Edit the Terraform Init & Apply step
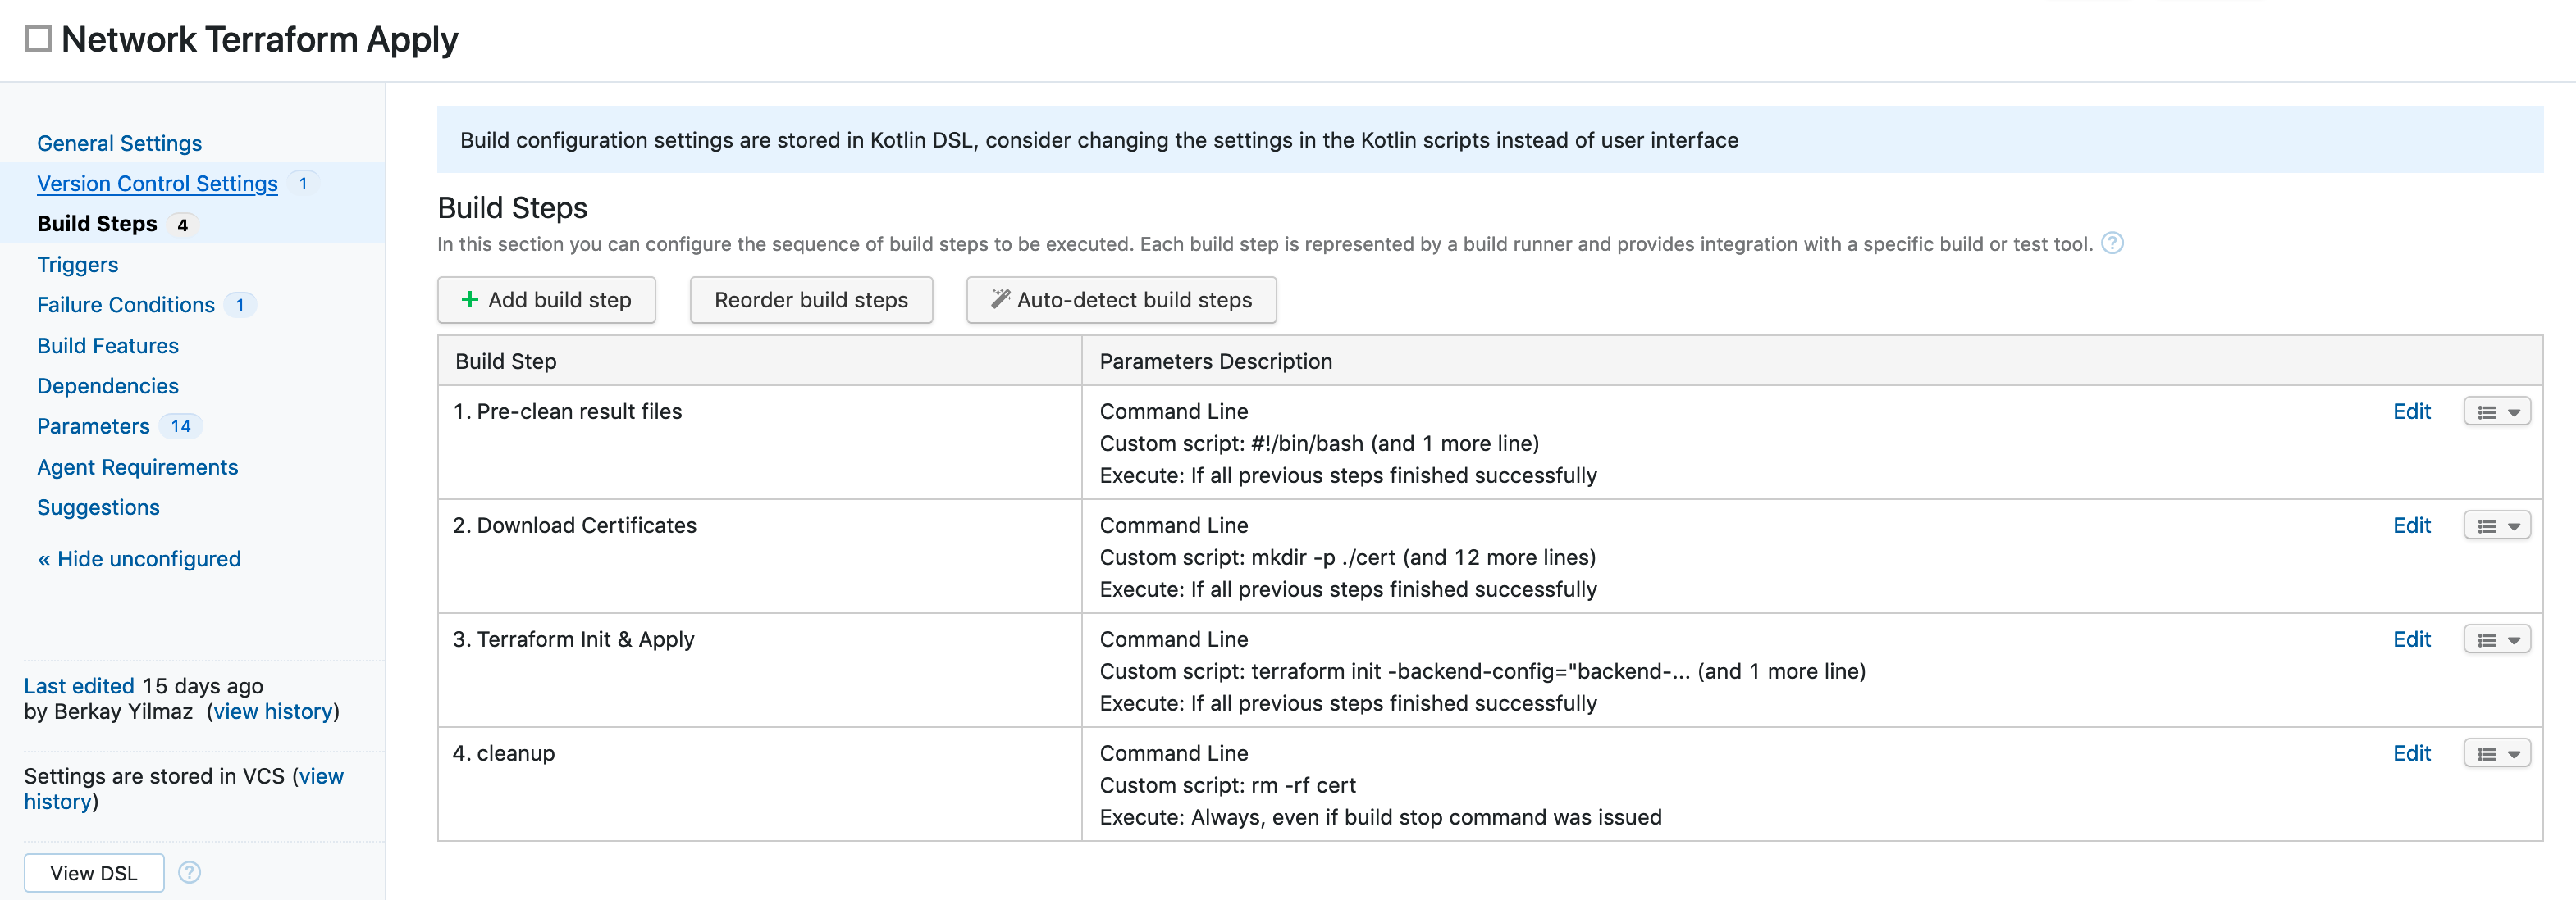The width and height of the screenshot is (2576, 900). [2412, 639]
